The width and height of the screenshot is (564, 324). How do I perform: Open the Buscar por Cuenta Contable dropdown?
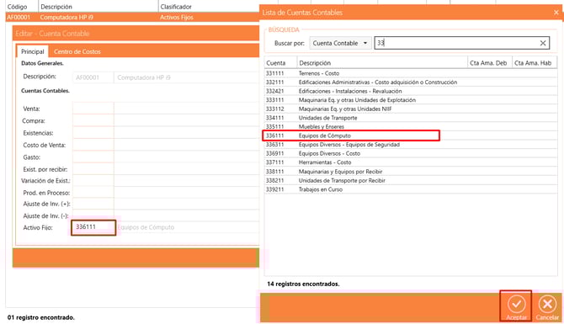pos(340,43)
